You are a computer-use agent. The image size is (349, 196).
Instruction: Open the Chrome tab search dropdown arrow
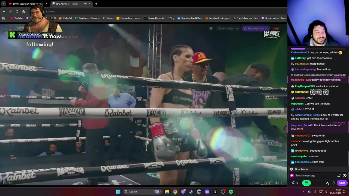(x=4, y=4)
